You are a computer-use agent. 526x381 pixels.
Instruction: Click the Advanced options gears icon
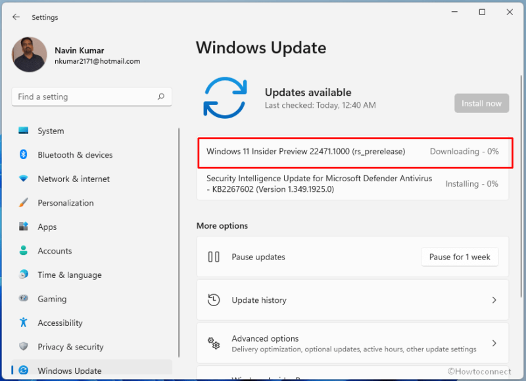[214, 343]
